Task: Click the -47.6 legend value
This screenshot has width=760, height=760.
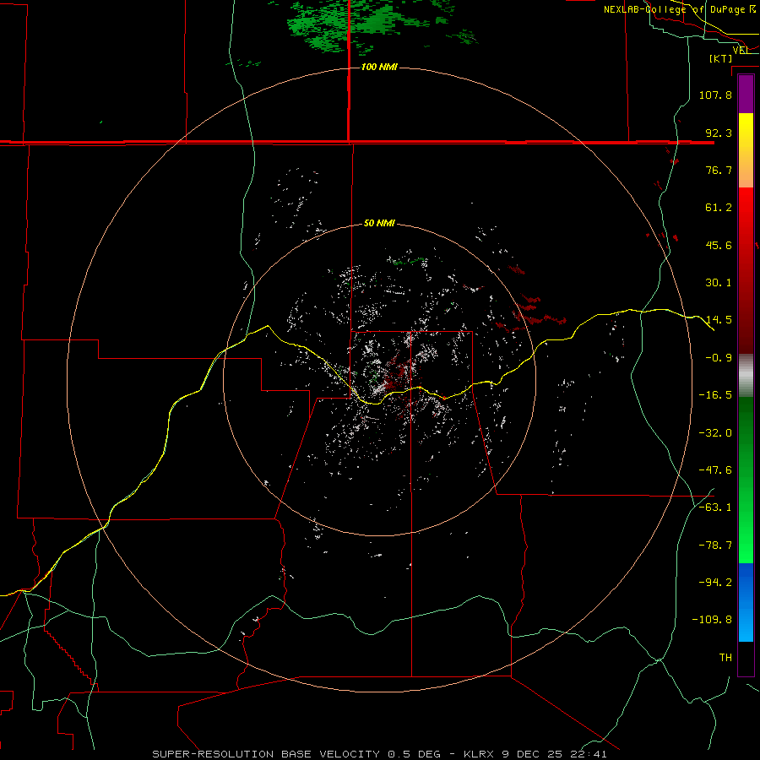Action: (715, 470)
